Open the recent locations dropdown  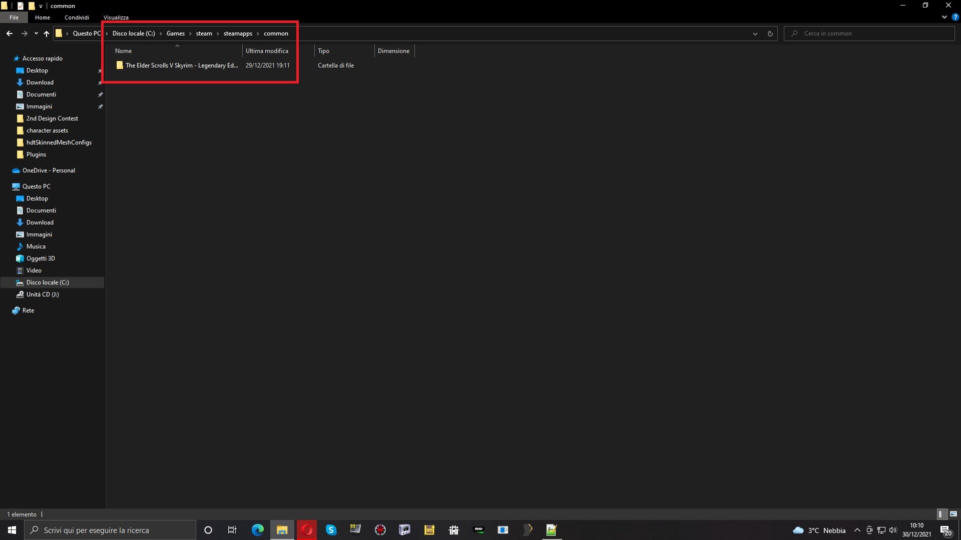36,33
